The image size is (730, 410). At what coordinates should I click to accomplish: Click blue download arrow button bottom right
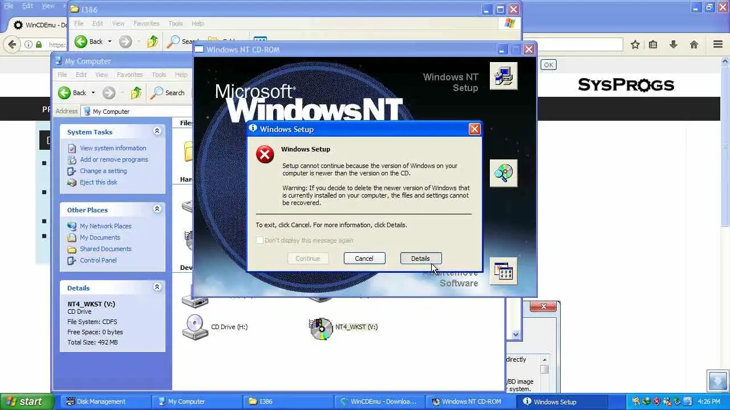(718, 380)
